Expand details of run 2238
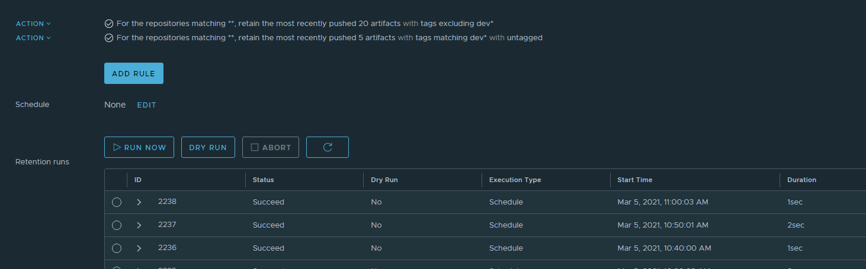 pos(139,202)
